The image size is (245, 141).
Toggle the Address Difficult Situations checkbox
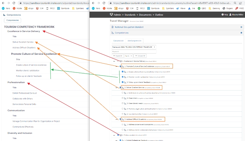[x=120, y=119]
